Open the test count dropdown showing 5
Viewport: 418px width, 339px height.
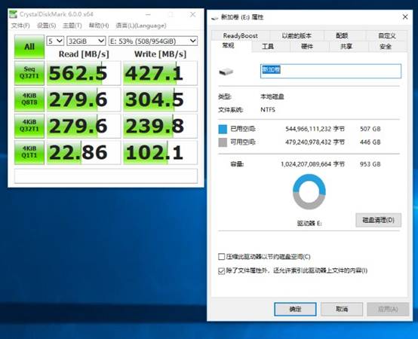pos(55,41)
